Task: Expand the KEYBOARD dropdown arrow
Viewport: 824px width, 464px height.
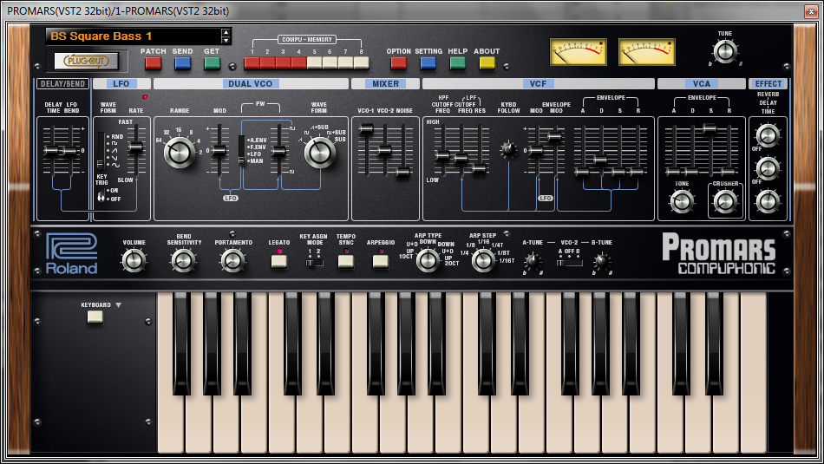Action: 118,304
